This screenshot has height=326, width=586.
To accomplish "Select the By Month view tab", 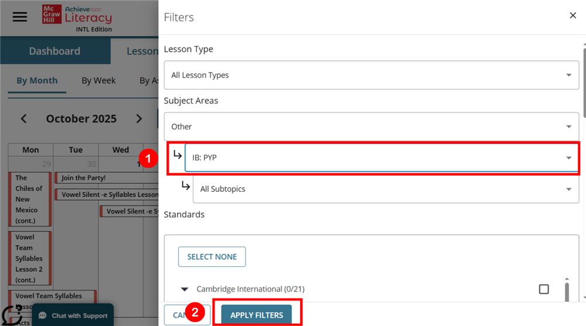I will point(37,81).
